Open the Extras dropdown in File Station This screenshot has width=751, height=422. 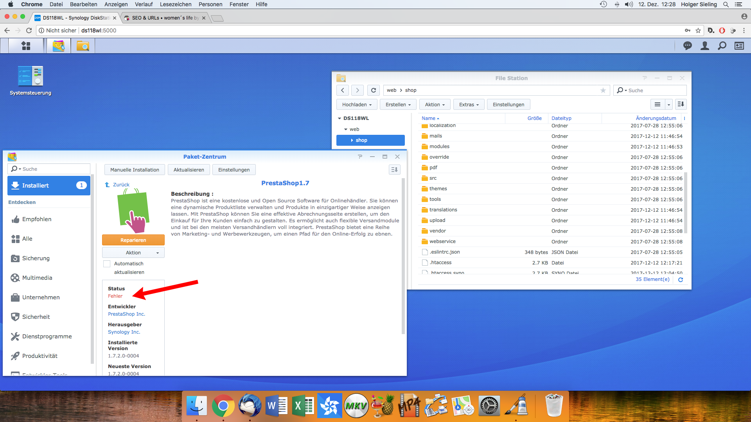468,104
